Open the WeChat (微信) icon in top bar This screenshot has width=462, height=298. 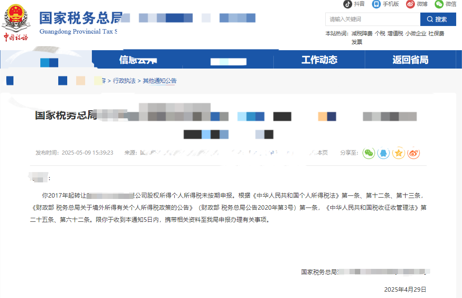[x=439, y=4]
